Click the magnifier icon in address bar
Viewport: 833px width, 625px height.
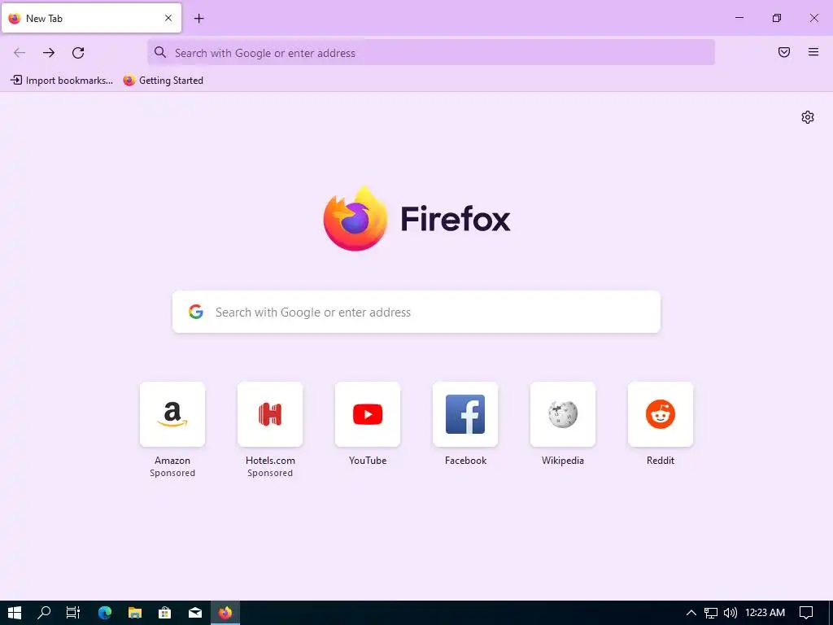[160, 52]
